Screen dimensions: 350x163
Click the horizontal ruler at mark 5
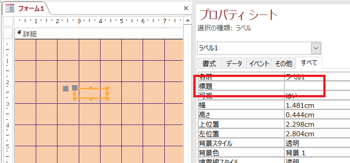pyautogui.click(x=122, y=21)
